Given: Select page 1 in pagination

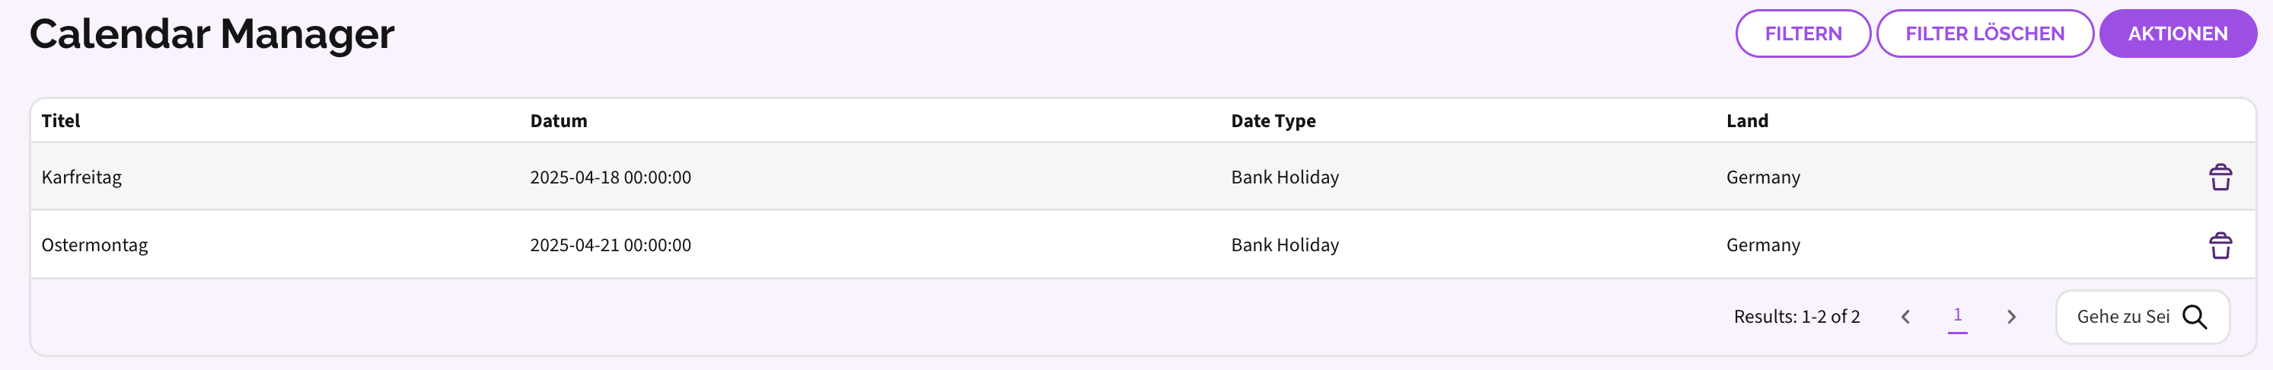Looking at the screenshot, I should pyautogui.click(x=1957, y=315).
